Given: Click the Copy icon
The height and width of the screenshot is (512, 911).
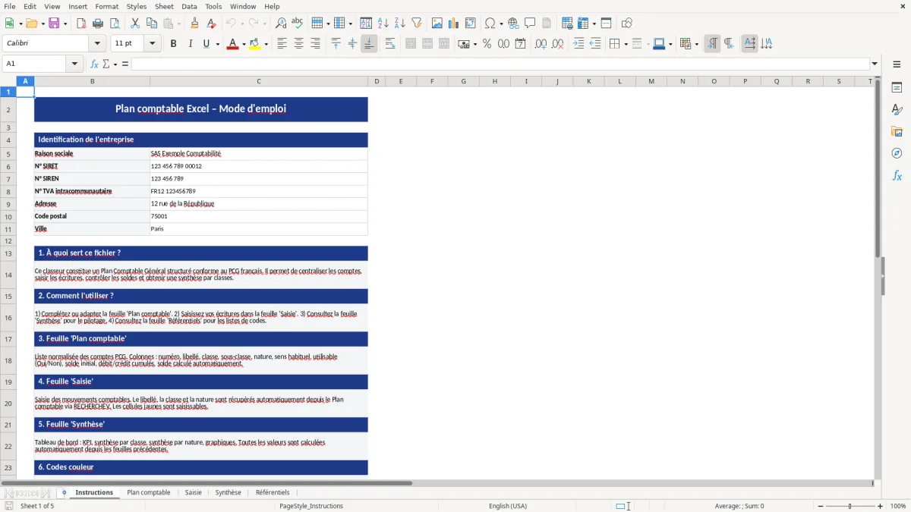Looking at the screenshot, I should point(151,24).
